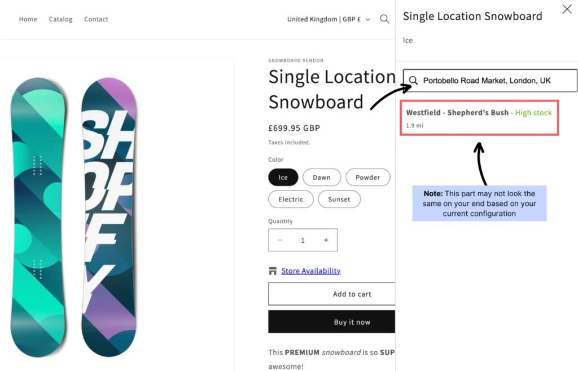Click the magnifier icon in location search
The image size is (578, 371).
tap(414, 81)
